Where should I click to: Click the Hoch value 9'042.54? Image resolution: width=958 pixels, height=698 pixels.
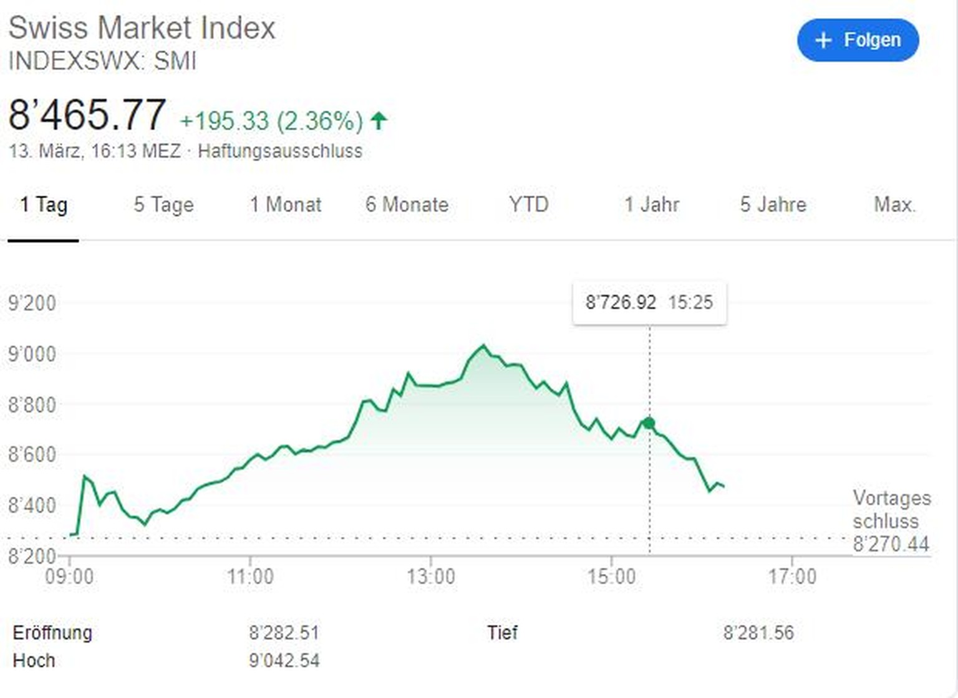[284, 661]
